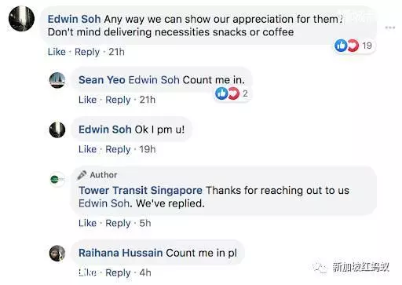Like Edwin Soh's top comment
The width and height of the screenshot is (402, 285).
coord(57,52)
